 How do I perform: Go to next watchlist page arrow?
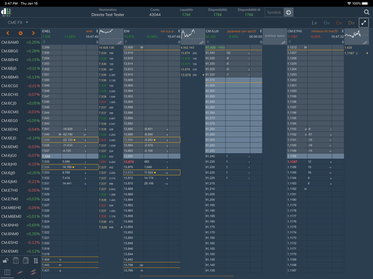click(x=33, y=33)
